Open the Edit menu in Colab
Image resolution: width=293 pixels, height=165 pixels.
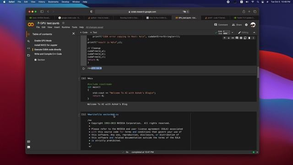tap(43, 27)
